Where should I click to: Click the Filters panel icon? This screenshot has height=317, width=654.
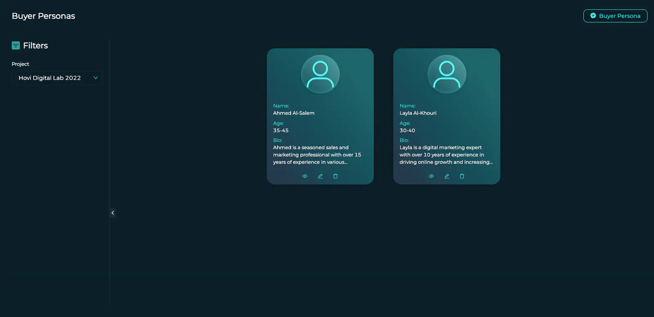point(16,45)
